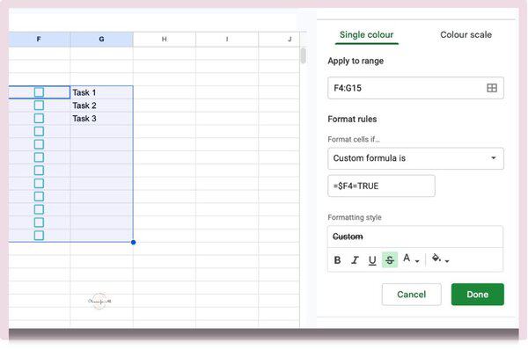
Task: Open the text colour picker
Action: click(411, 259)
